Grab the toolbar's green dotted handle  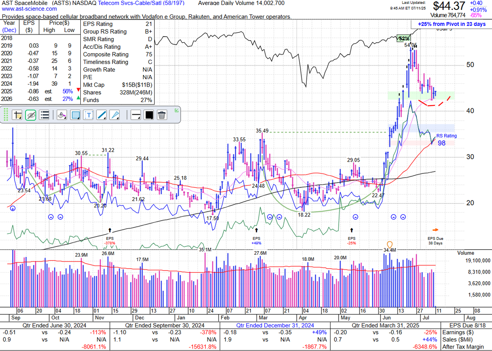pyautogui.click(x=6, y=115)
